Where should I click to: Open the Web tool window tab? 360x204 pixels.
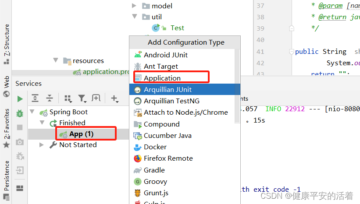tap(7, 86)
